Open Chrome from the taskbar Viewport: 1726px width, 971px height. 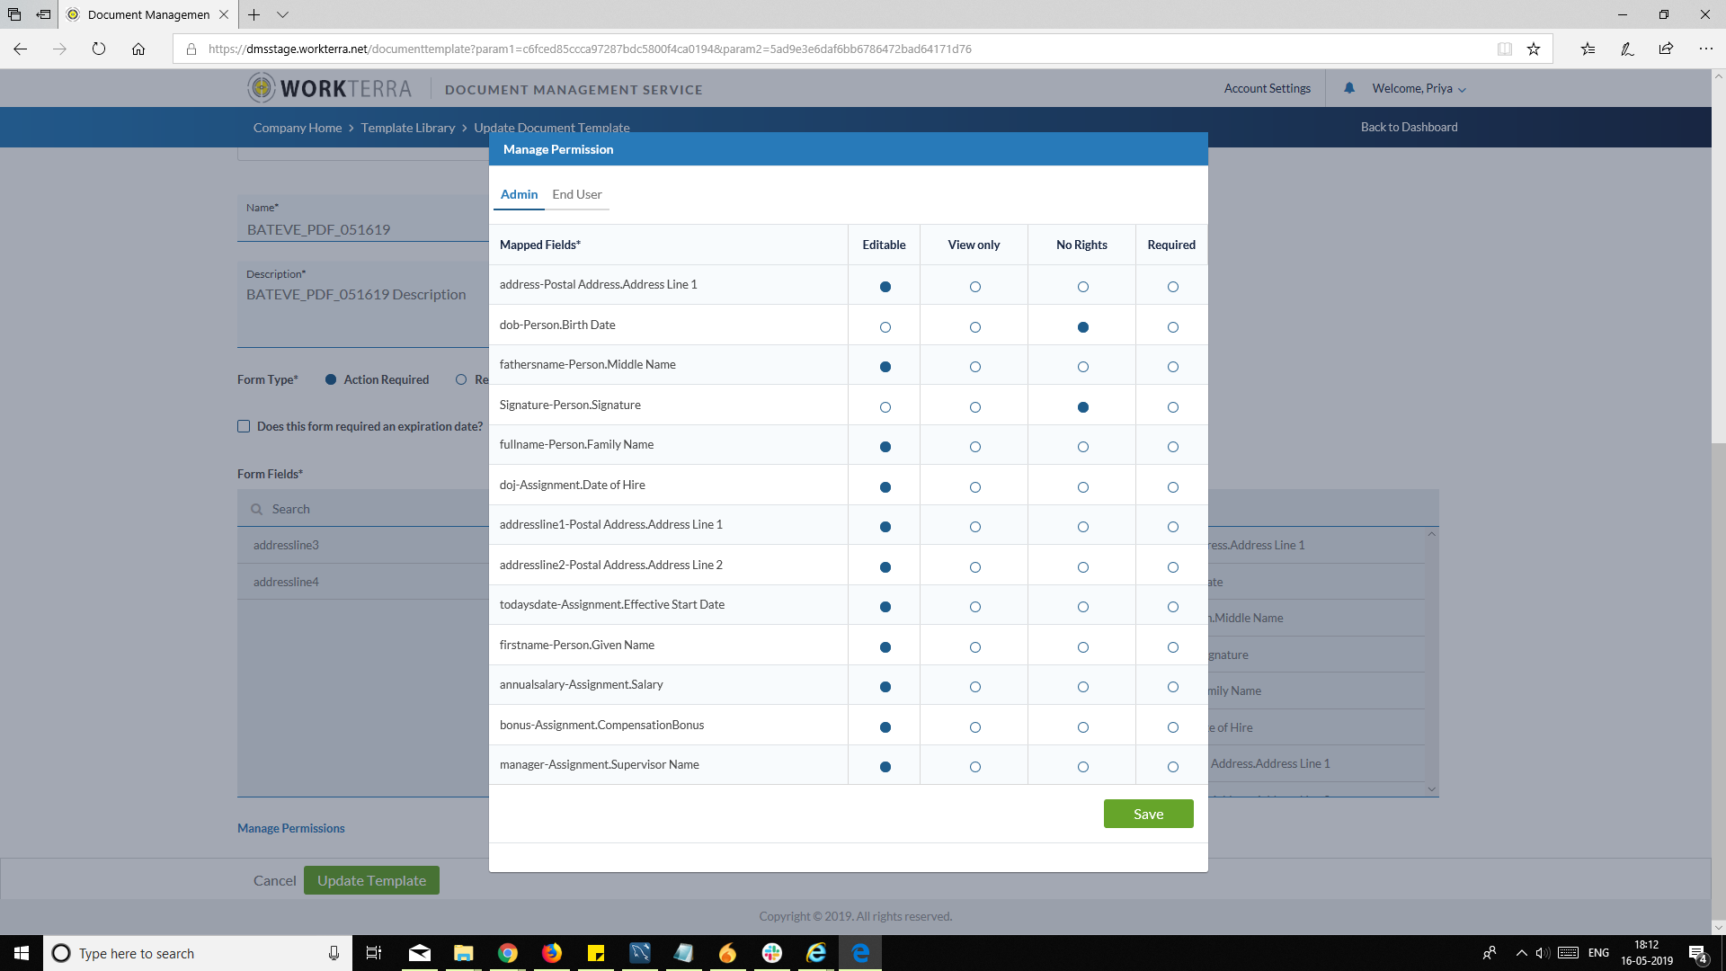[508, 953]
